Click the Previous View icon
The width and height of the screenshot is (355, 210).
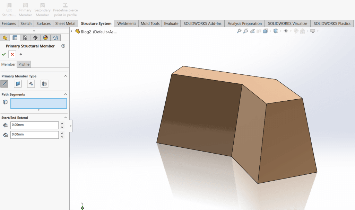click(253, 31)
